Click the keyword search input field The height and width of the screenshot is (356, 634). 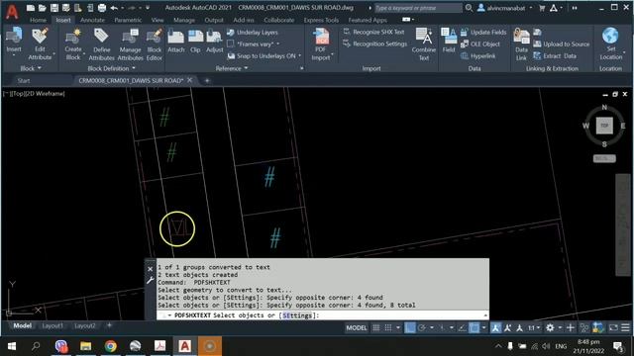[x=418, y=8]
